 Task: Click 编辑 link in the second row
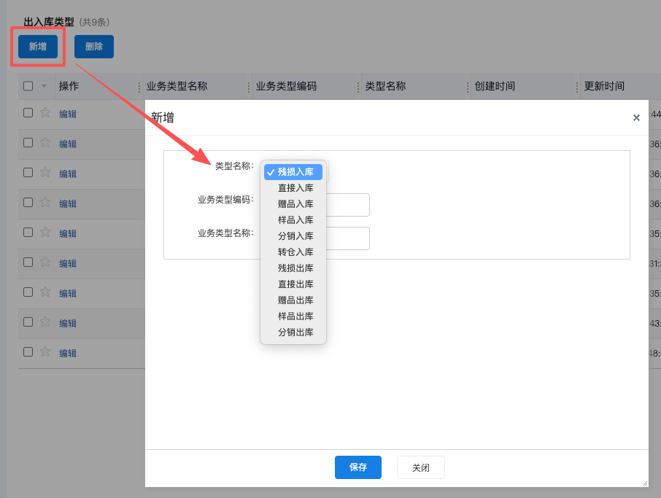tap(67, 144)
